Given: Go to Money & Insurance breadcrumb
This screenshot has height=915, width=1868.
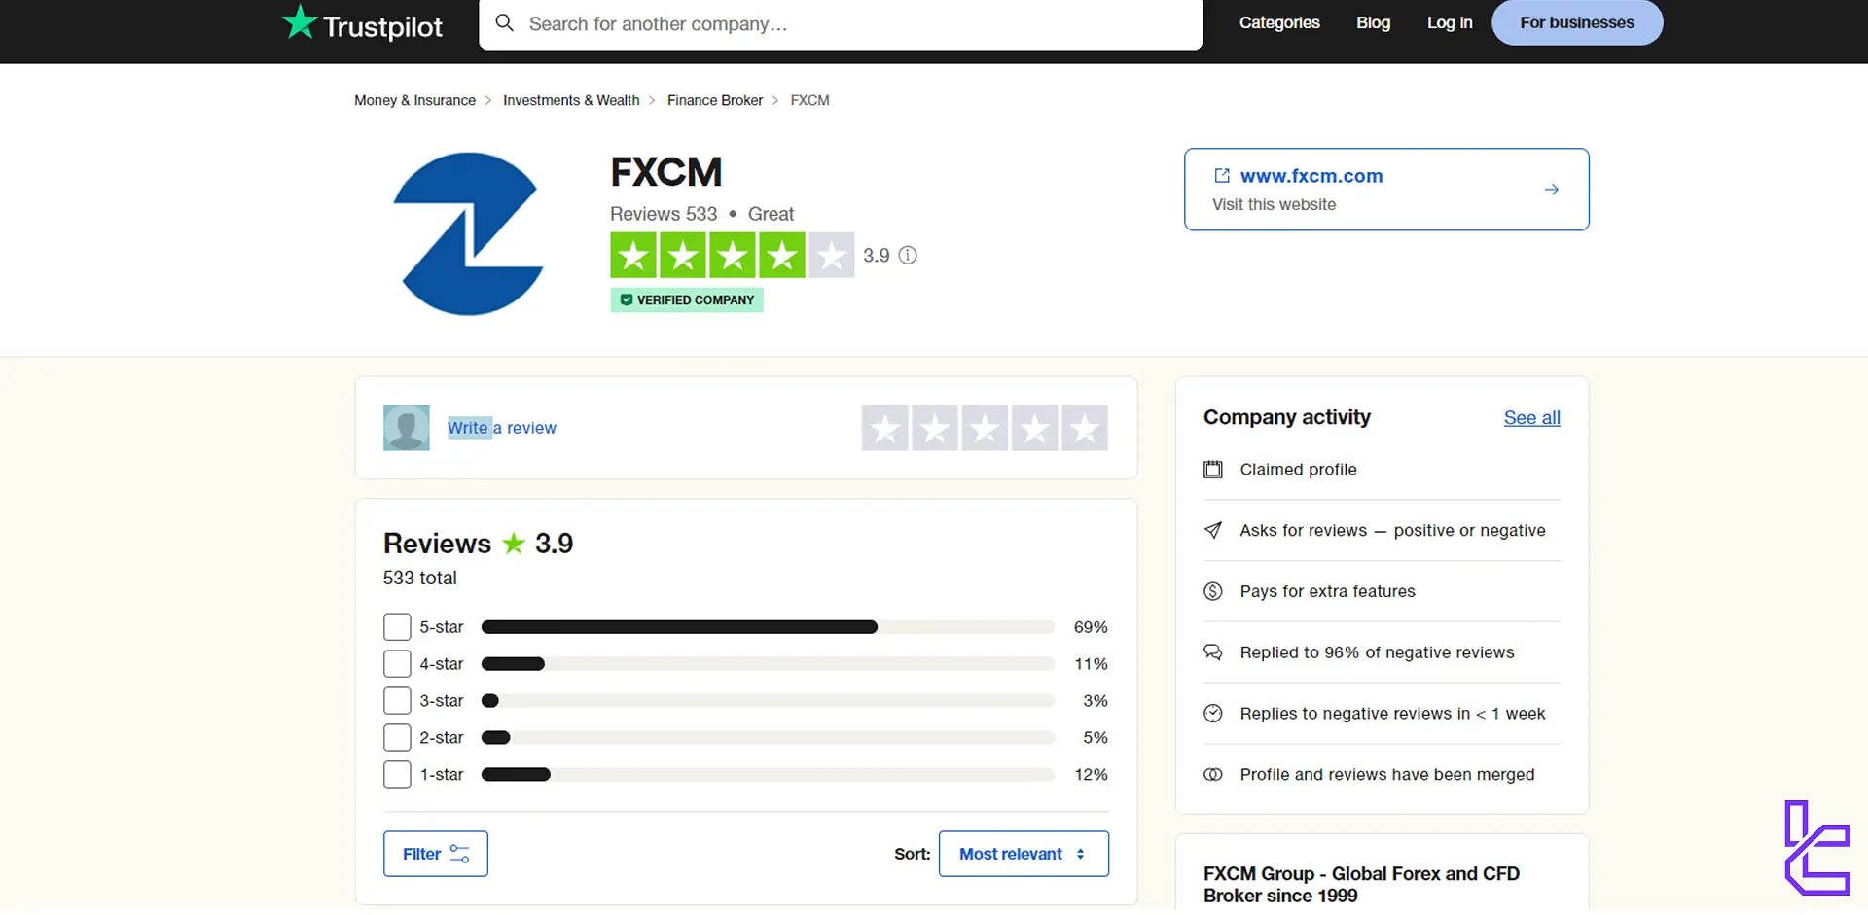Looking at the screenshot, I should coord(415,100).
